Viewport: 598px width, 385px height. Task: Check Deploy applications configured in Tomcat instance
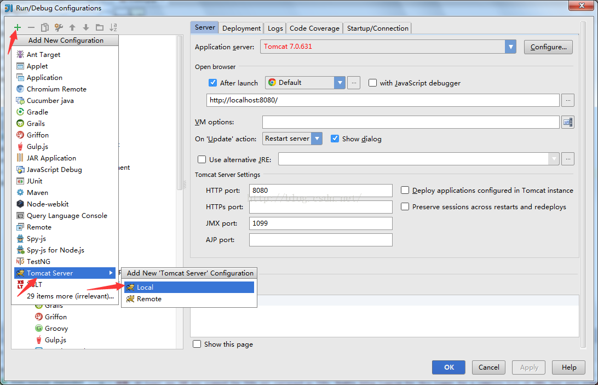click(405, 190)
